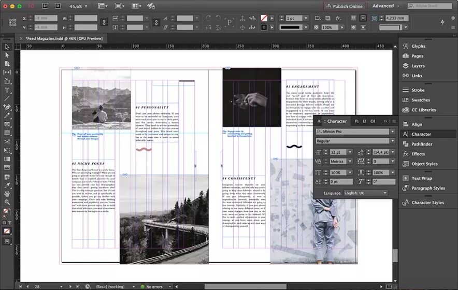Expand the Language English: UK dropdown

[x=385, y=193]
